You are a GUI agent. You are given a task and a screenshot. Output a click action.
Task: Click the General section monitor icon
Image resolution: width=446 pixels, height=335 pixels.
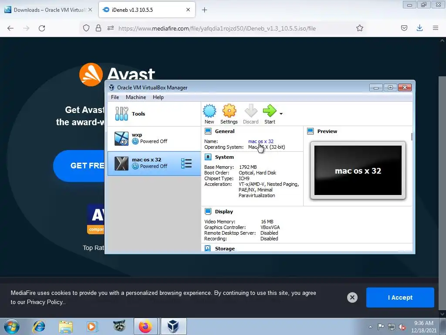[x=208, y=131]
